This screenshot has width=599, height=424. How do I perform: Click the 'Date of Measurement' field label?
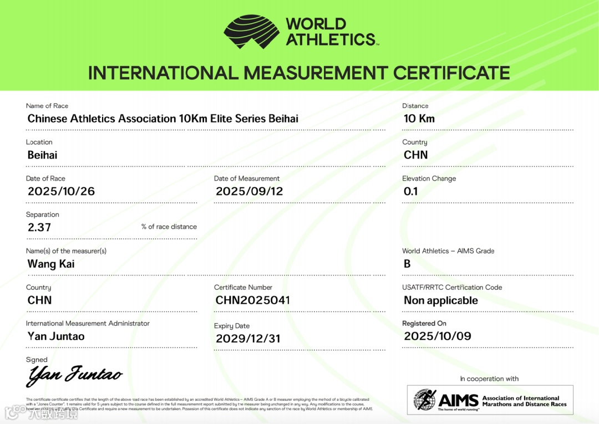click(x=246, y=178)
